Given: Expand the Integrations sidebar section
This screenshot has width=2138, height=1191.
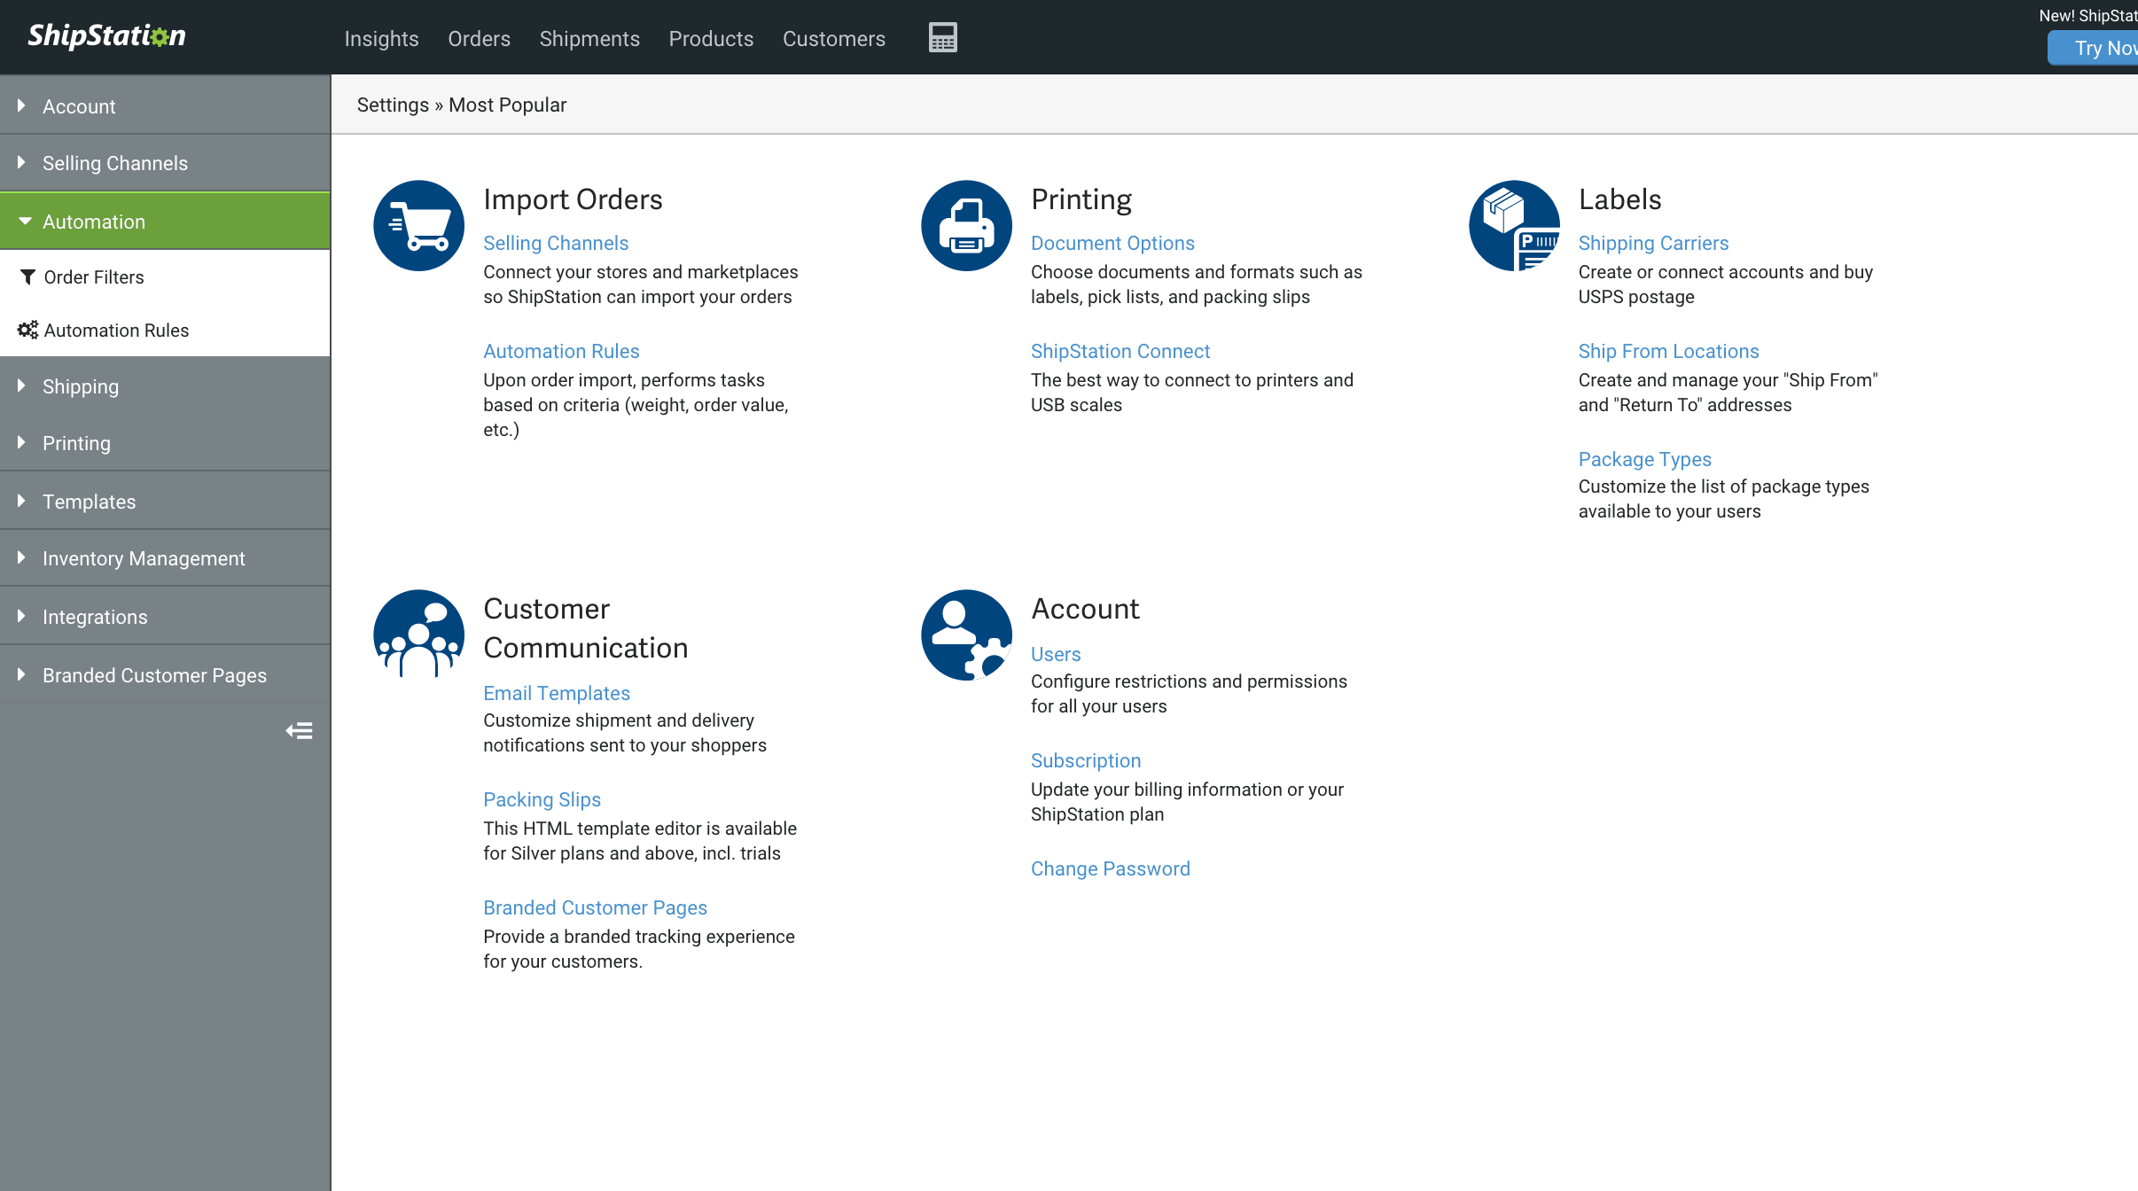Looking at the screenshot, I should [165, 617].
